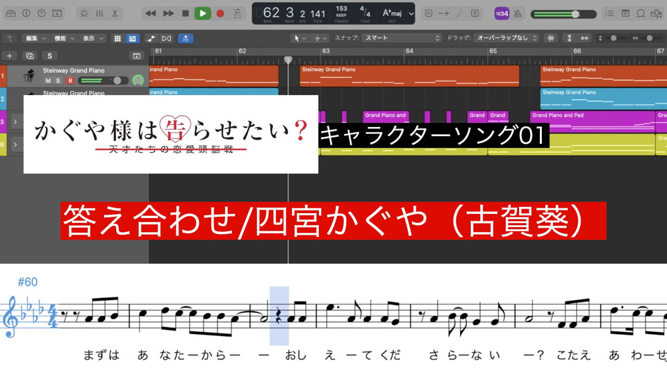Click the Toolbar download tray icon
The height and width of the screenshot is (375, 667).
click(x=57, y=14)
